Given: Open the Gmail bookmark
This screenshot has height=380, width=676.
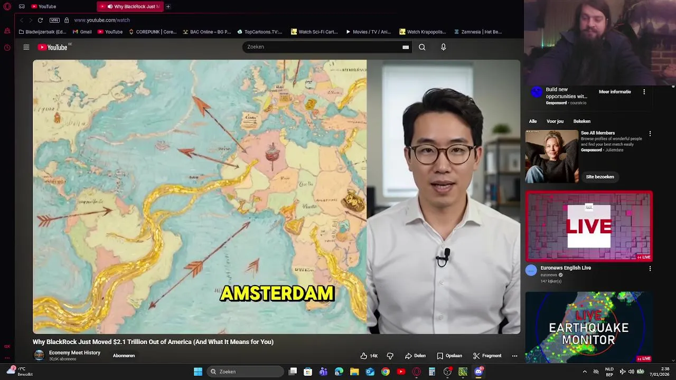Looking at the screenshot, I should point(82,32).
